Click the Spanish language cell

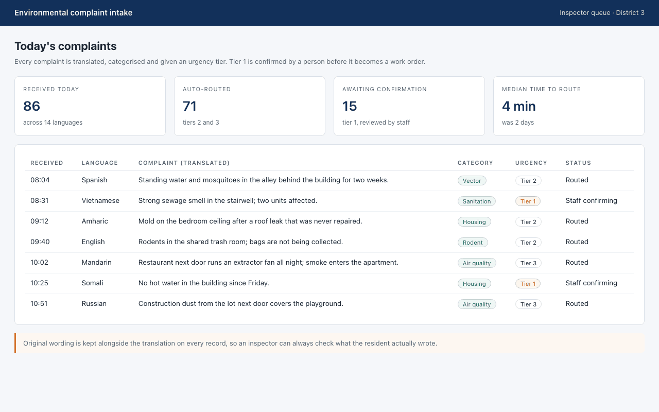[94, 180]
